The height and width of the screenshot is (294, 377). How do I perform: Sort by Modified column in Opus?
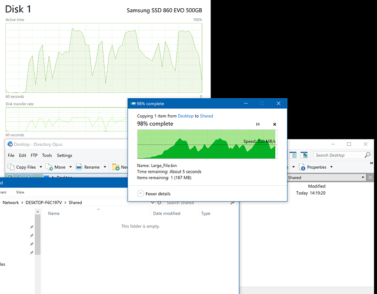(316, 186)
